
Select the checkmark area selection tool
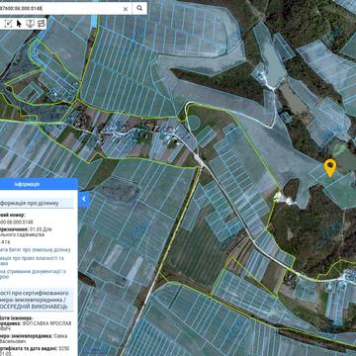click(8, 24)
